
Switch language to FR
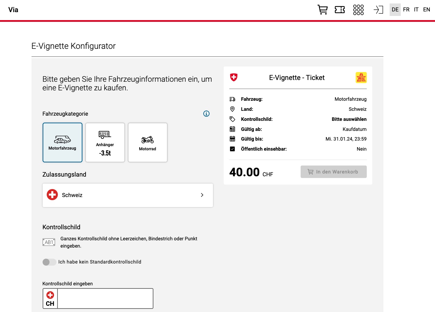(406, 9)
